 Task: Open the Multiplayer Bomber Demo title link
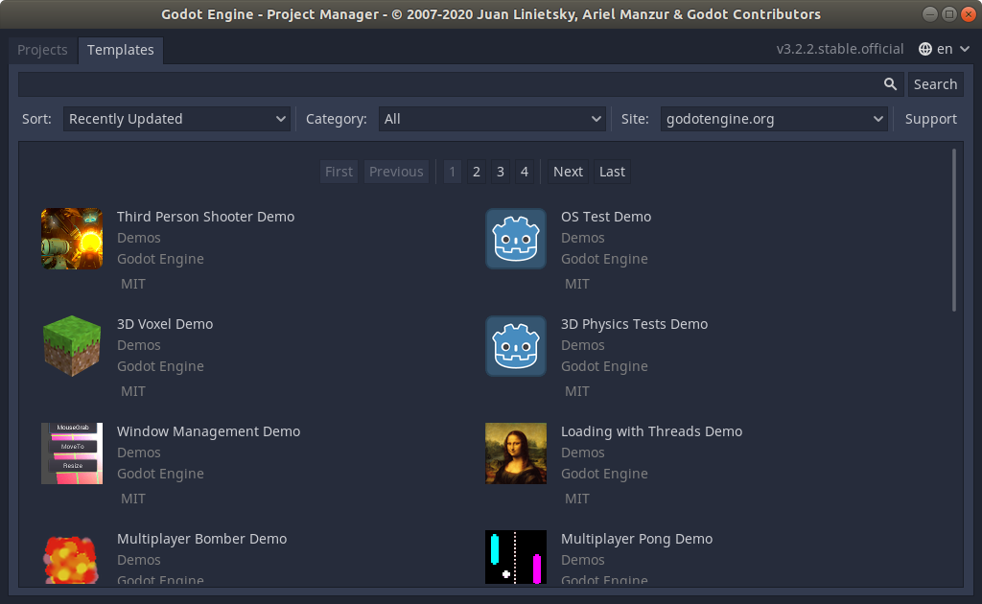click(x=201, y=539)
